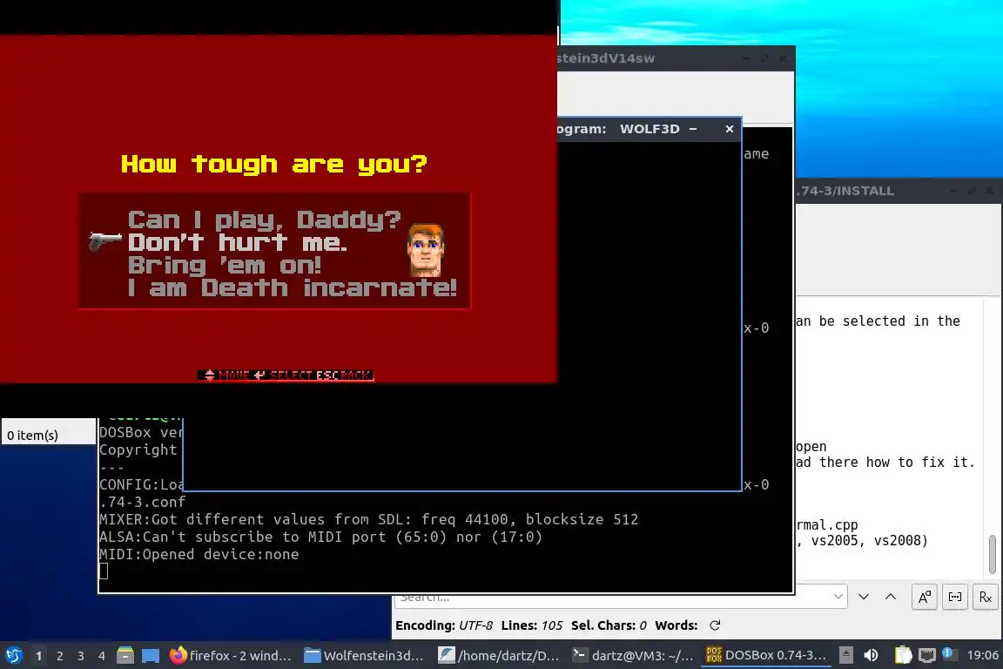
Task: Switch to /home/dartz text editor taskbar entry
Action: 499,655
